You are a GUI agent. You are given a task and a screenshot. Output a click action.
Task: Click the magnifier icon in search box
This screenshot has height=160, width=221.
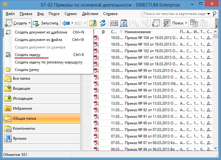(214, 14)
